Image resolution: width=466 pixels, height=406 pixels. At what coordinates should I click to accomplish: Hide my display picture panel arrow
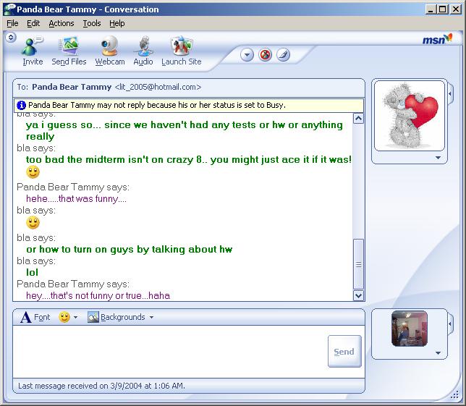click(450, 322)
